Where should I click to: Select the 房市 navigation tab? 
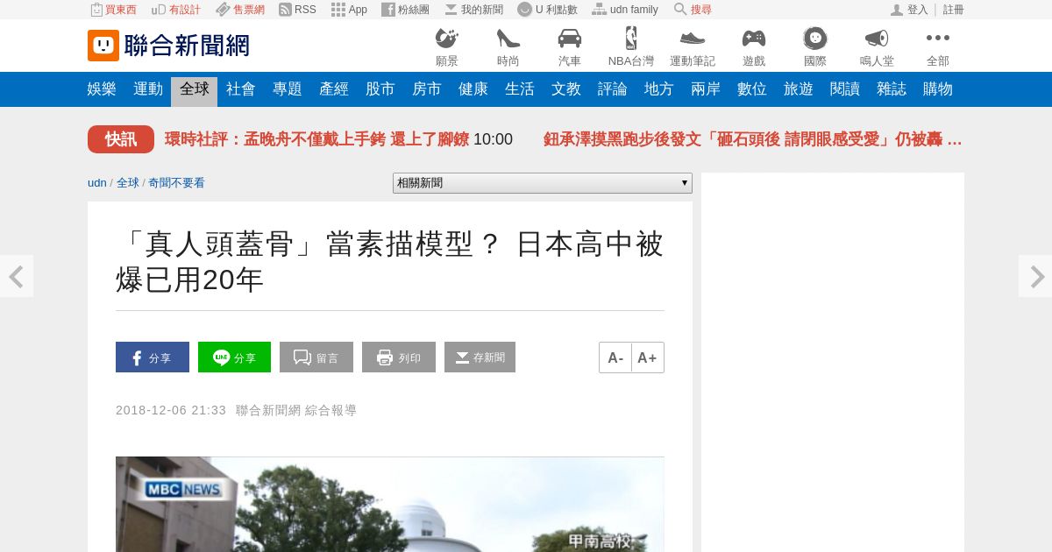pos(427,89)
